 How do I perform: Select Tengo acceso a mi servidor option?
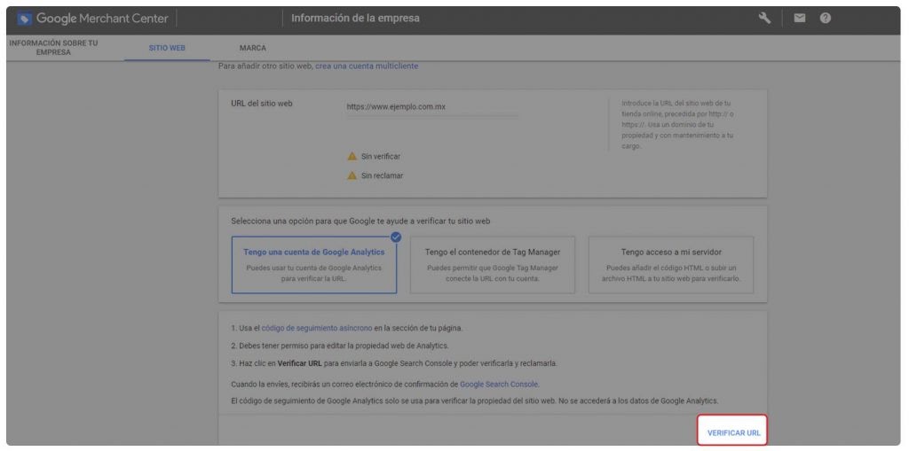[x=671, y=265]
